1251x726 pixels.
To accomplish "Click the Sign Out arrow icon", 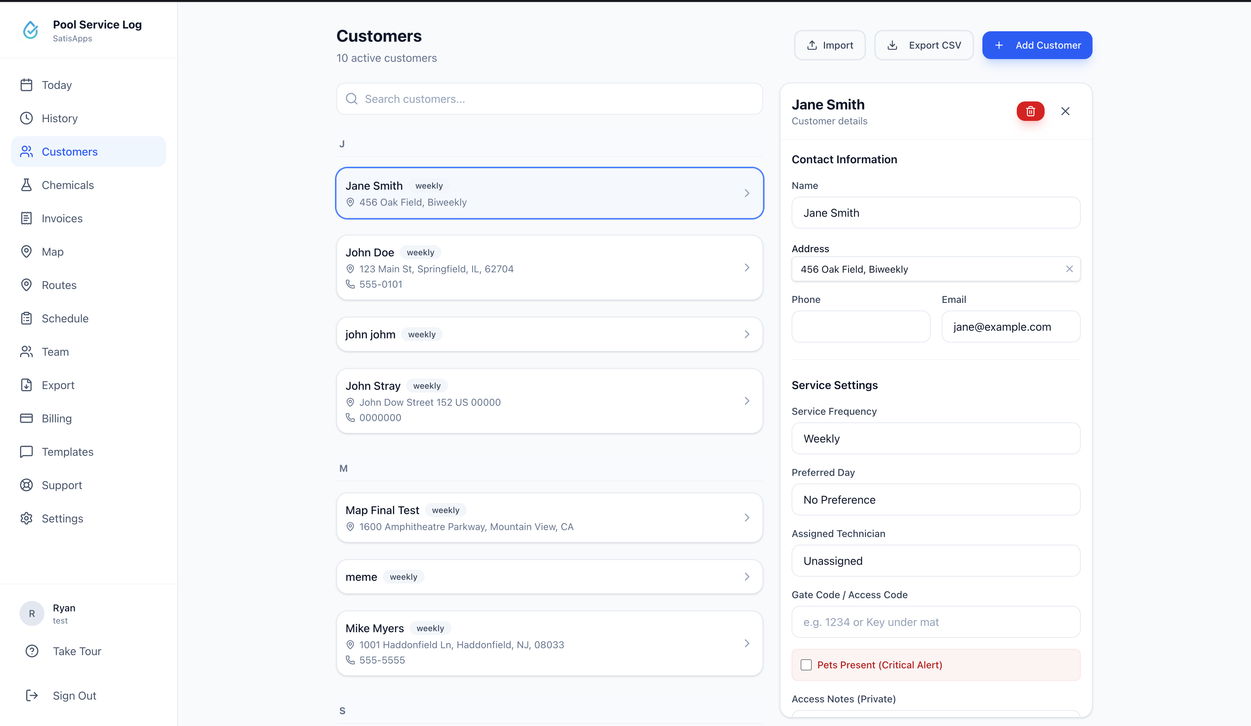I will [x=32, y=696].
